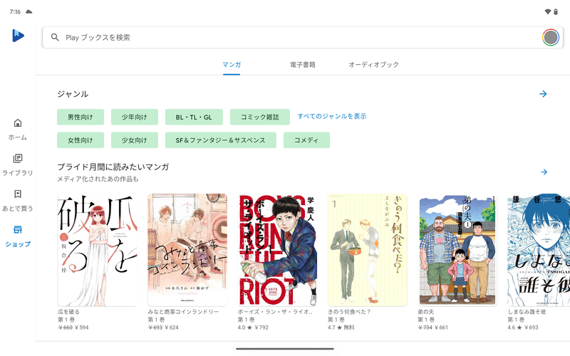Image resolution: width=570 pixels, height=356 pixels.
Task: Select the BL・TL・GL genre chip
Action: point(194,117)
